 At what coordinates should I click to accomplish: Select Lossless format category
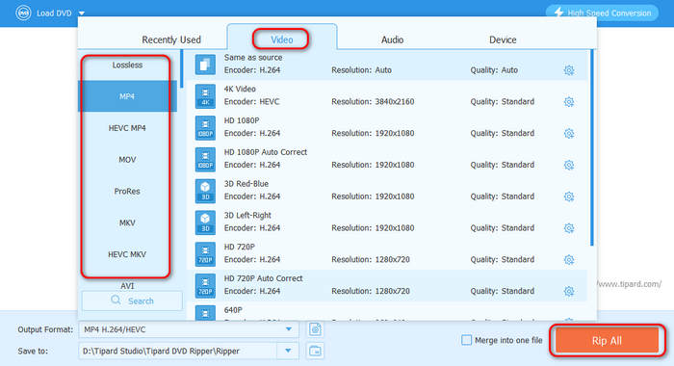coord(127,65)
